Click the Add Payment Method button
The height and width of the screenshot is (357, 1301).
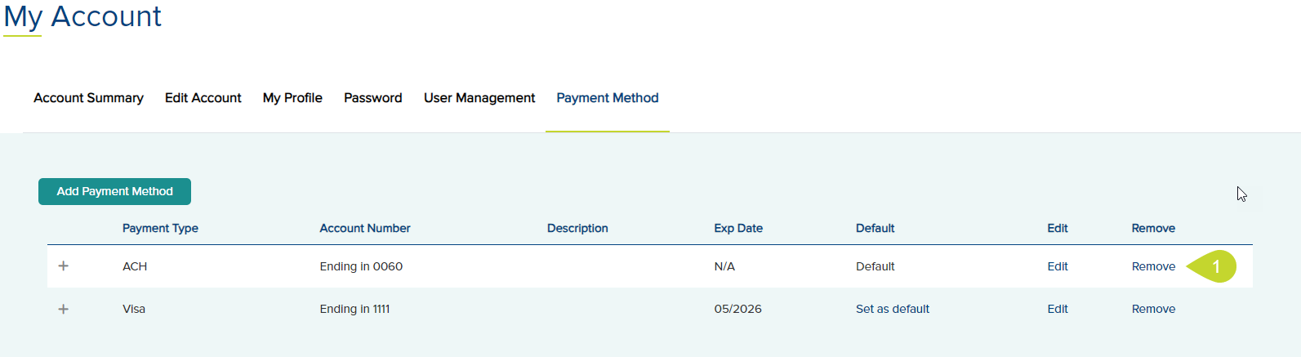(114, 191)
